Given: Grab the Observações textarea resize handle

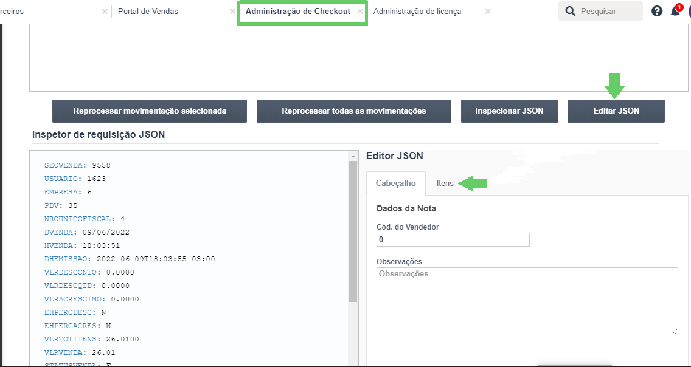Looking at the screenshot, I should (x=675, y=332).
